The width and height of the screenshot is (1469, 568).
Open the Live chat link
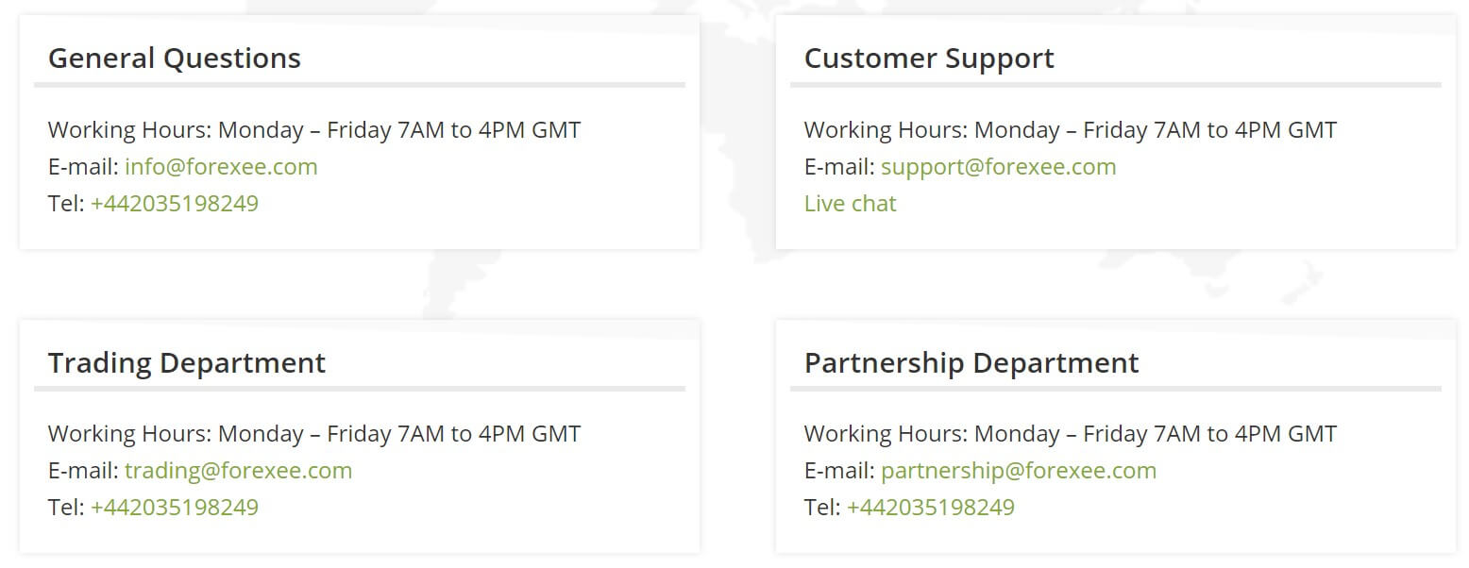point(850,204)
